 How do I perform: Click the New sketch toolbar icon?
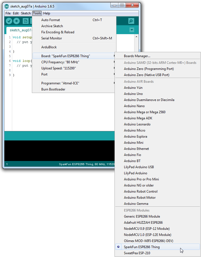tap(26, 21)
